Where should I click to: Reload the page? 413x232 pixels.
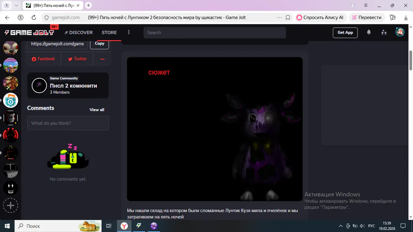33,17
